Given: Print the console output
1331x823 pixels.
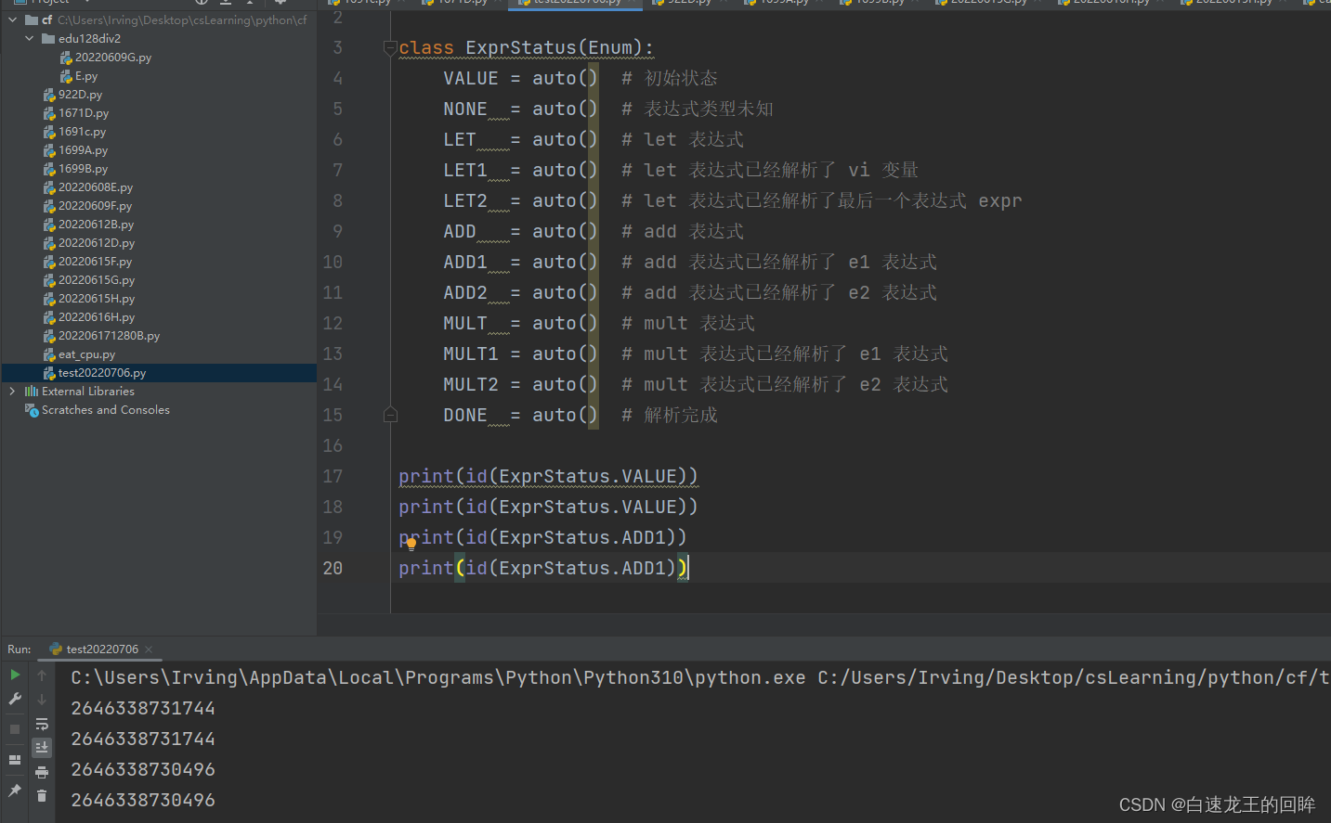Looking at the screenshot, I should tap(42, 771).
